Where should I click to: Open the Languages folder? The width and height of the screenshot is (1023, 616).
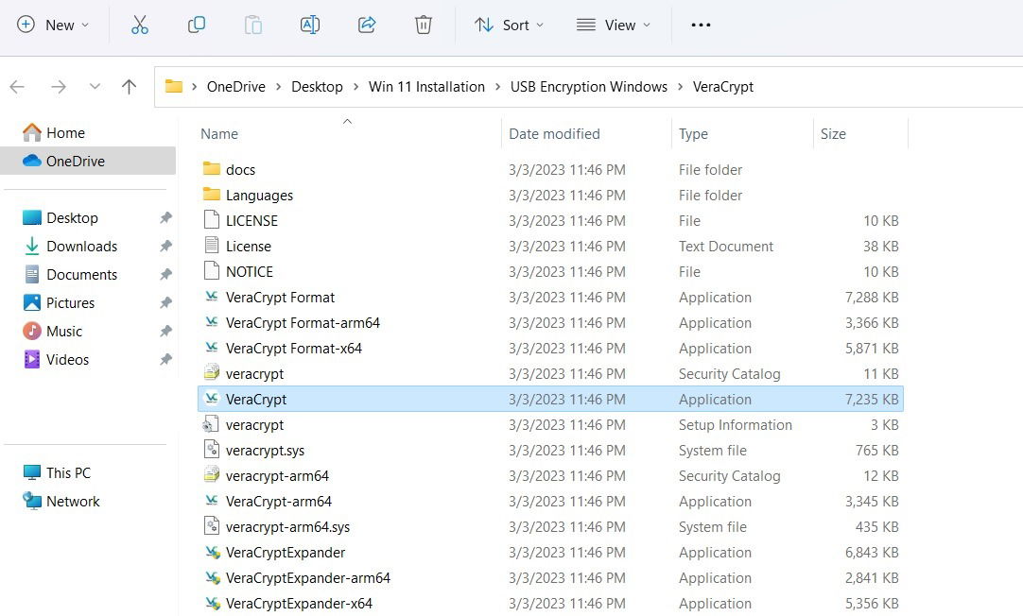259,195
